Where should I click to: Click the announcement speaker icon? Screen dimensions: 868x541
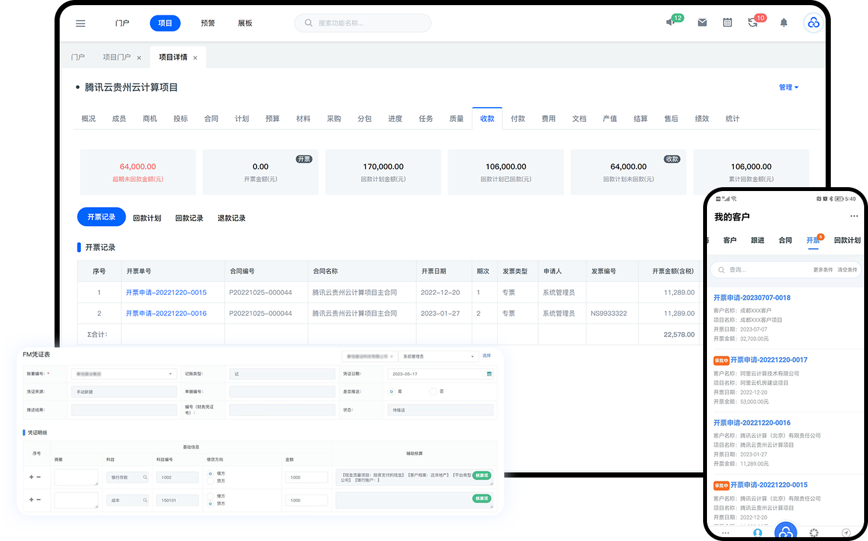click(x=671, y=22)
